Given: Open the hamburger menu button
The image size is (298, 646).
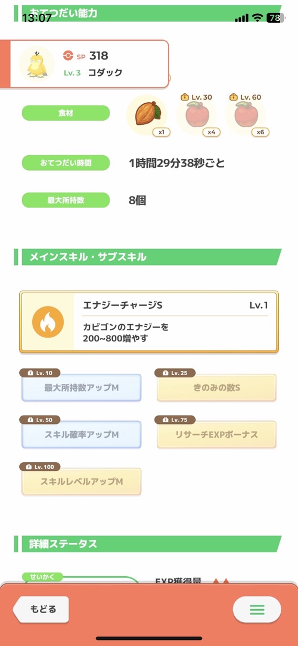Looking at the screenshot, I should point(257,609).
